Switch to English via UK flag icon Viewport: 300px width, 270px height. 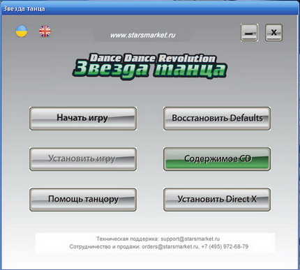[x=45, y=31]
